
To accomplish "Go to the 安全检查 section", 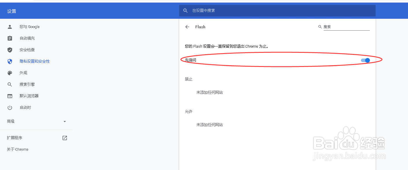I will pyautogui.click(x=27, y=50).
